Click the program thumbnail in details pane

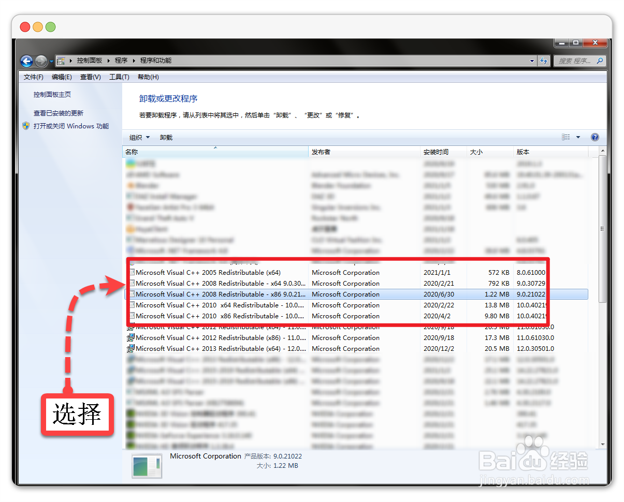tap(146, 466)
